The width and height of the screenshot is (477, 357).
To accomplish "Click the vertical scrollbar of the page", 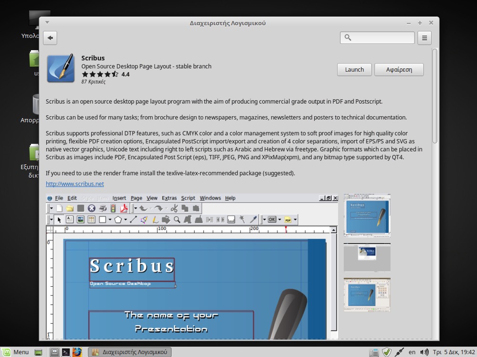I will coord(435,96).
